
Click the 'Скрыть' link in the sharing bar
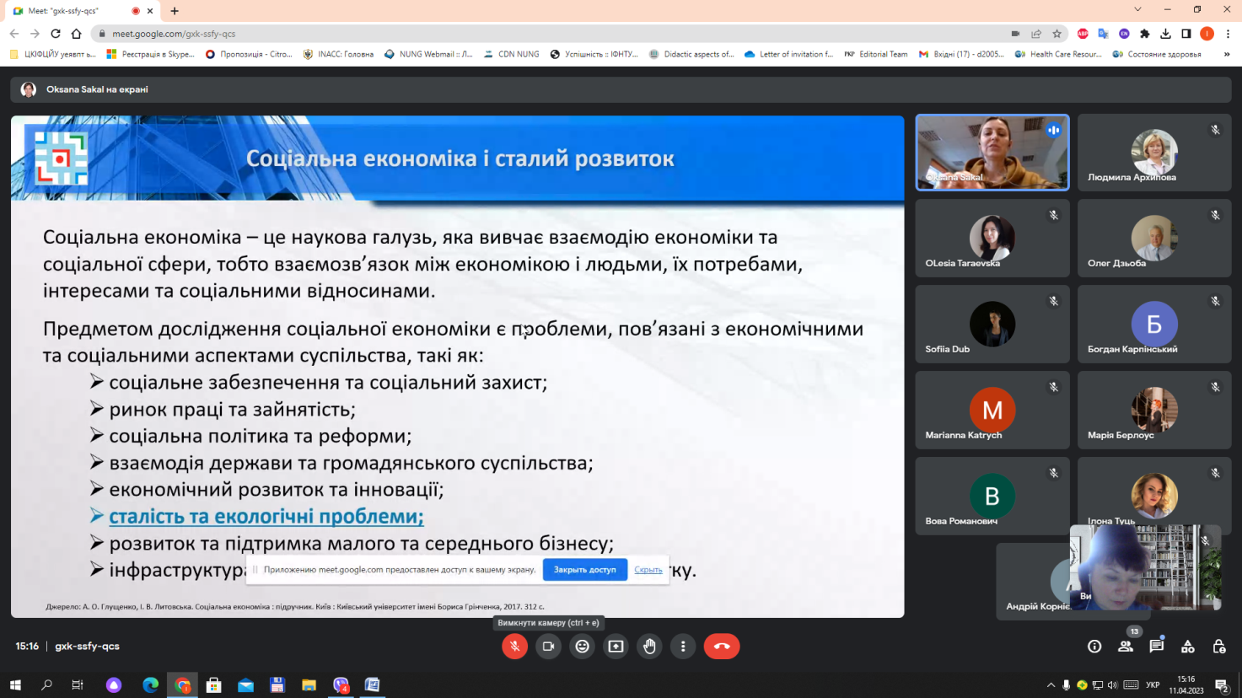coord(648,570)
